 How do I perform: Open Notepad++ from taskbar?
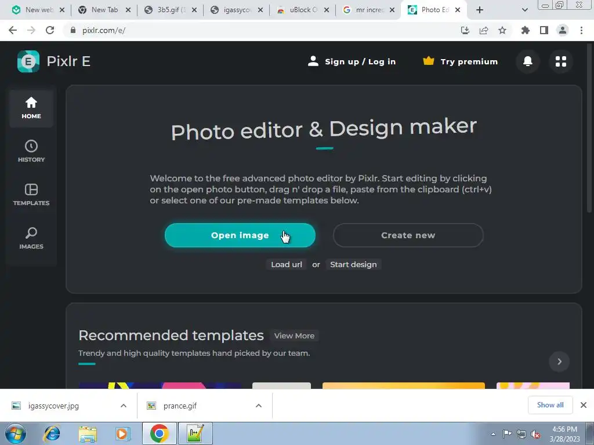tap(195, 433)
